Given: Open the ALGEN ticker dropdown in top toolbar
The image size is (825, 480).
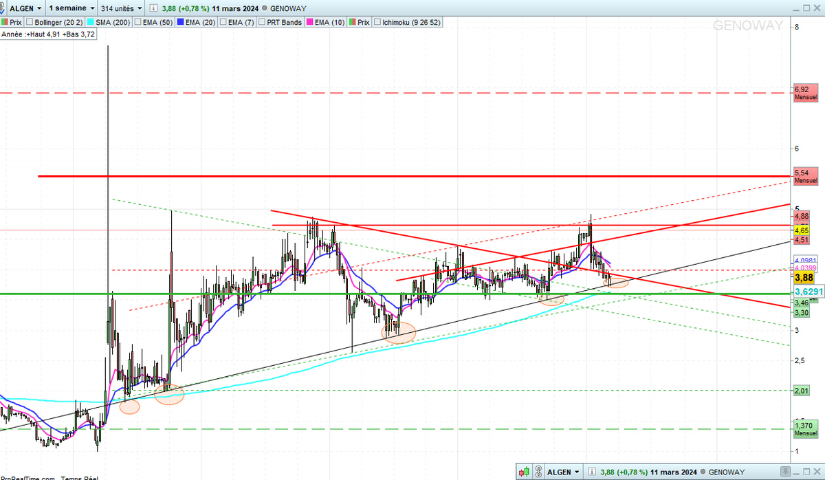Looking at the screenshot, I should click(26, 8).
